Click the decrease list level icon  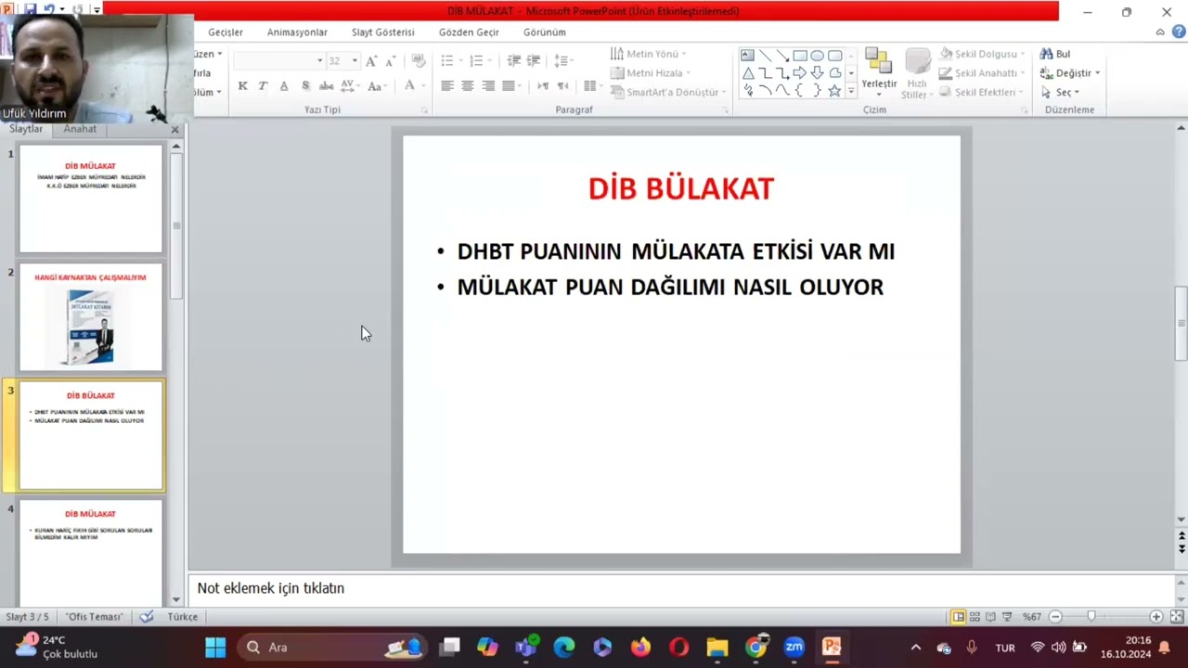pos(513,61)
